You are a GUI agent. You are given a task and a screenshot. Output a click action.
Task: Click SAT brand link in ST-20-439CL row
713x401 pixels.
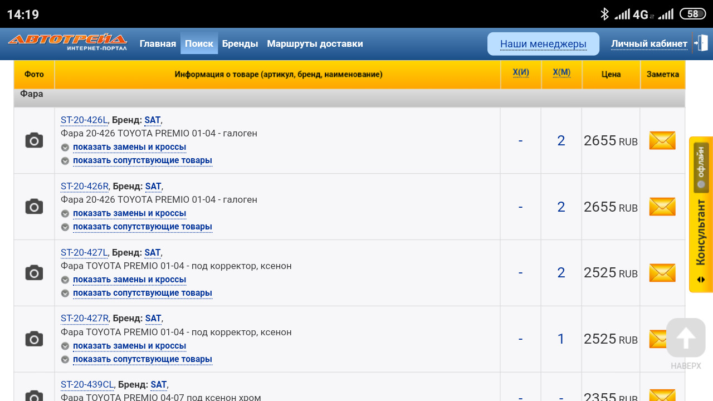point(159,384)
